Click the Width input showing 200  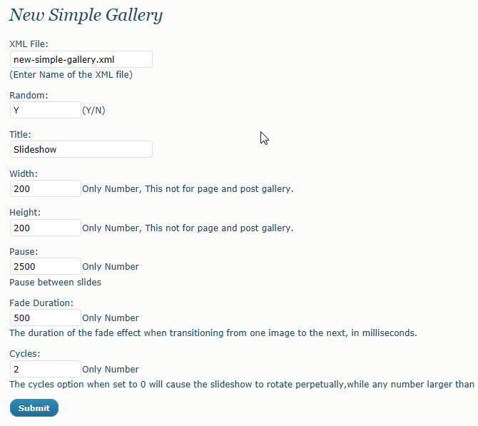[46, 188]
